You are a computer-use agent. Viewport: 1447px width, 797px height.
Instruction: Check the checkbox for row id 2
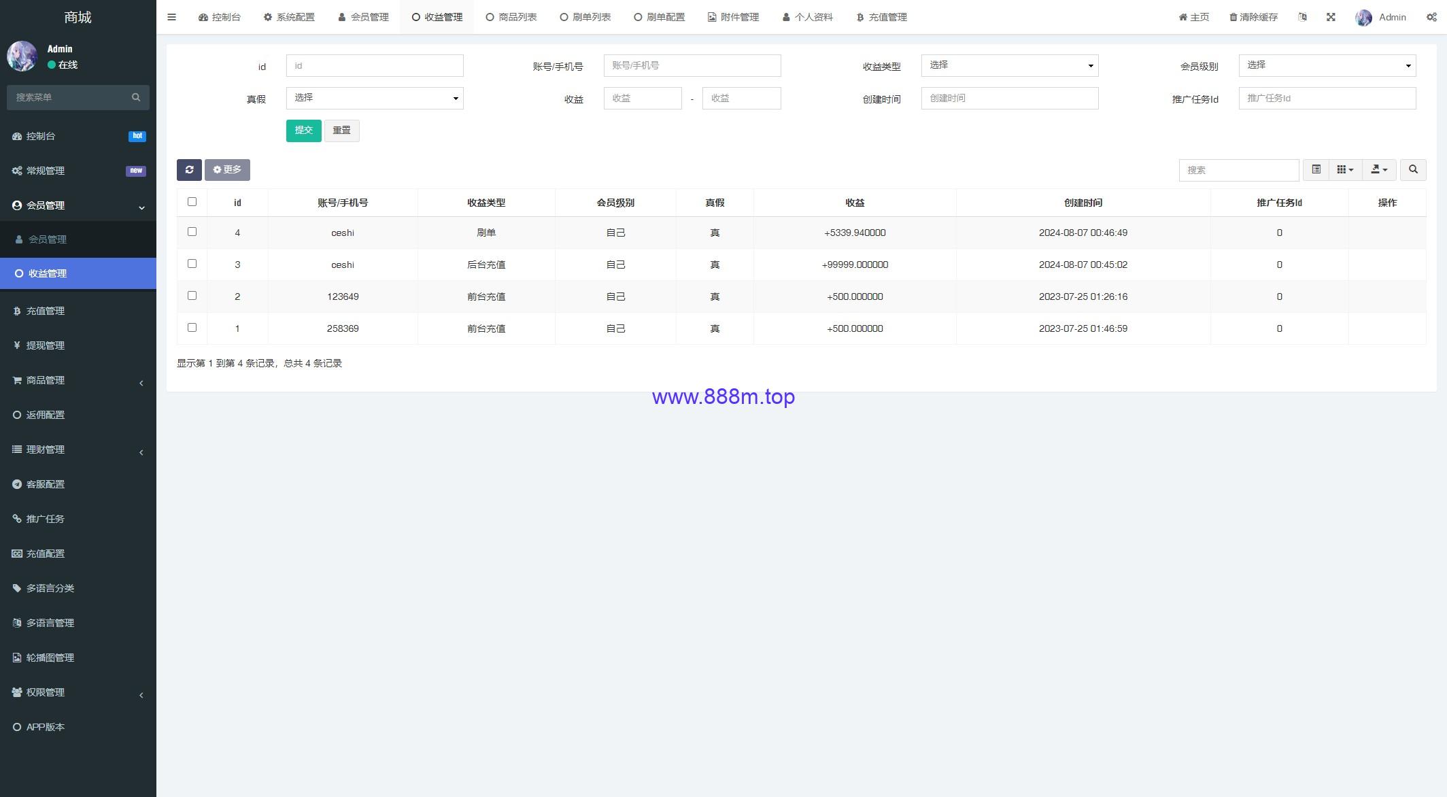192,296
